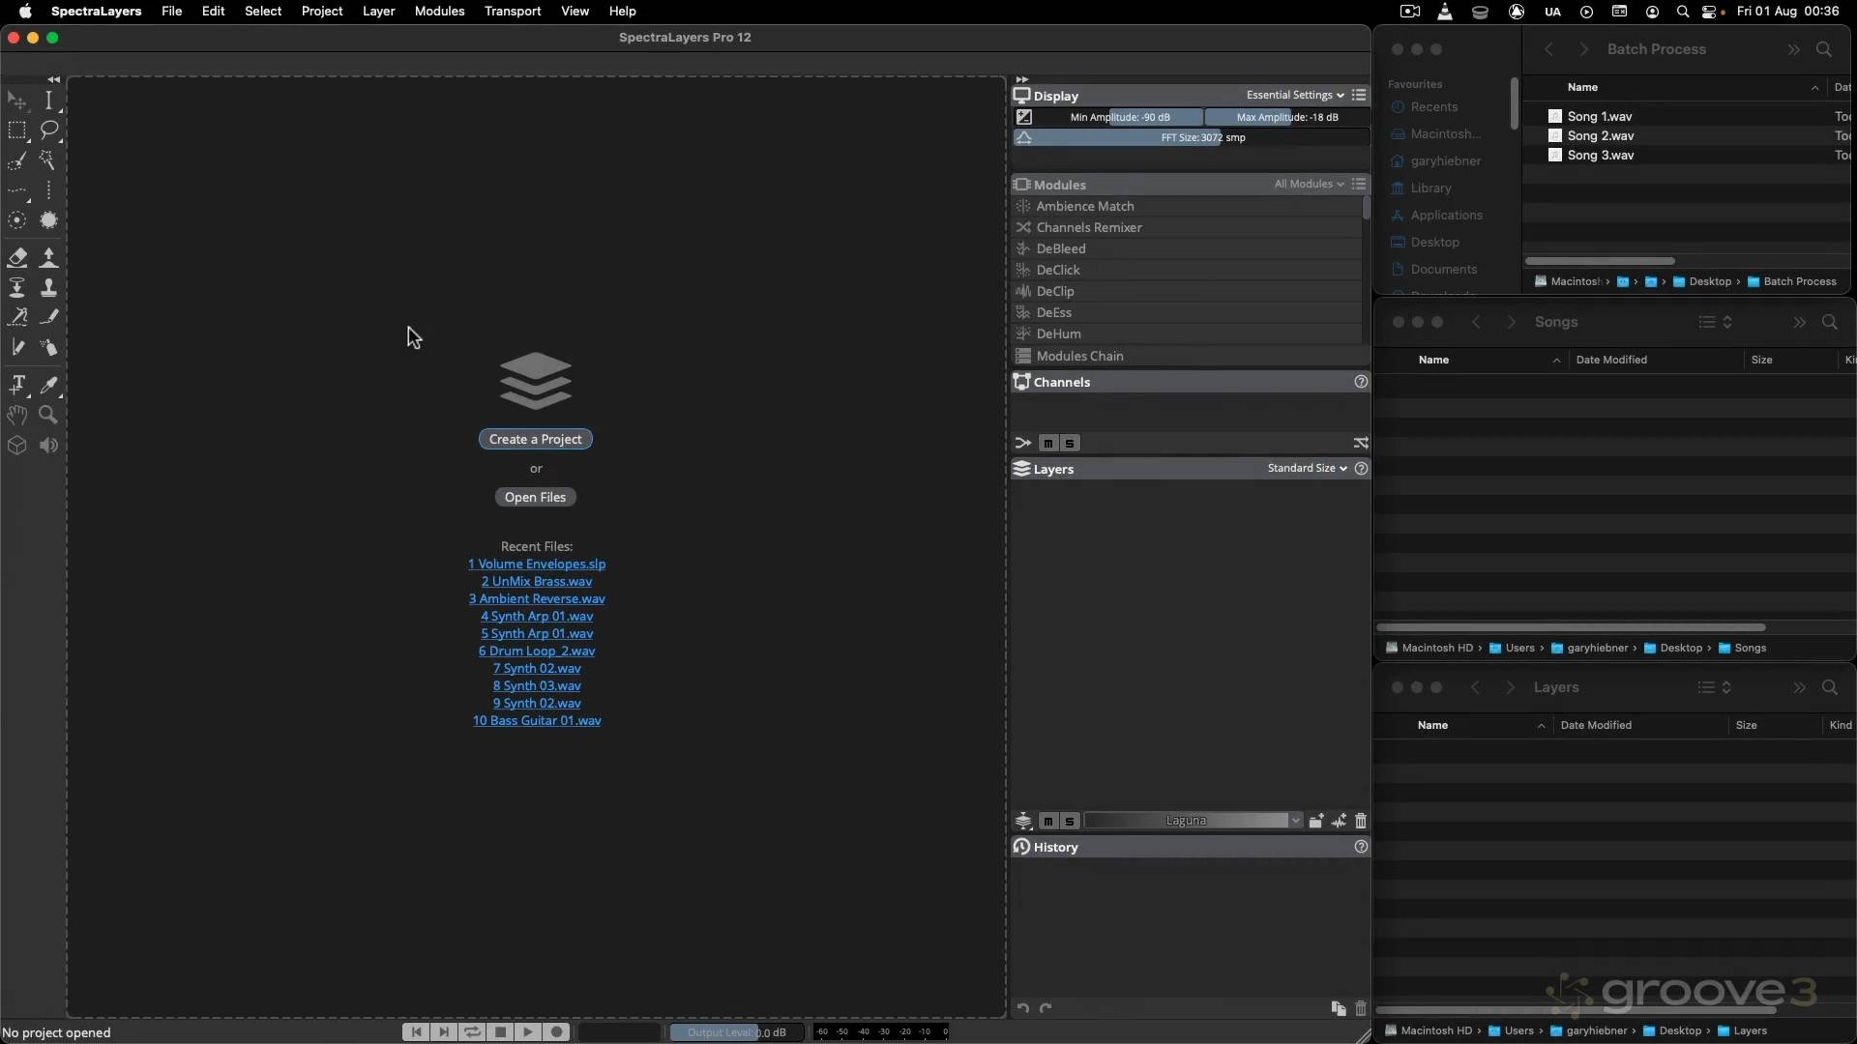This screenshot has height=1044, width=1857.
Task: Open recent file Volume Envelopes.slp
Action: tap(537, 565)
